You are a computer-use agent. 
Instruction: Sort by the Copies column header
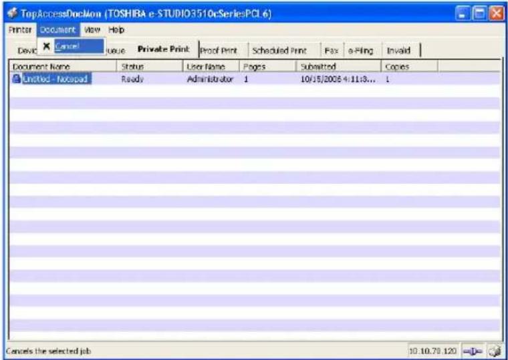[410, 67]
